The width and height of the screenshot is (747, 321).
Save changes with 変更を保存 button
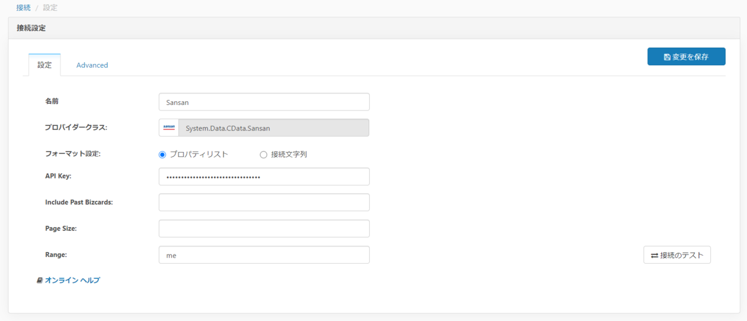[x=686, y=57]
